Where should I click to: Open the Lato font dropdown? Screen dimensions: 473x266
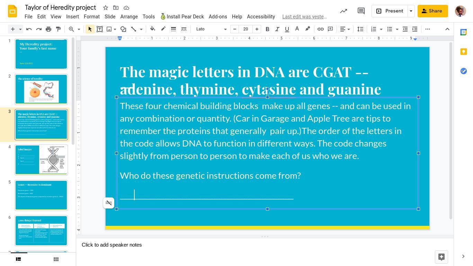(x=211, y=29)
